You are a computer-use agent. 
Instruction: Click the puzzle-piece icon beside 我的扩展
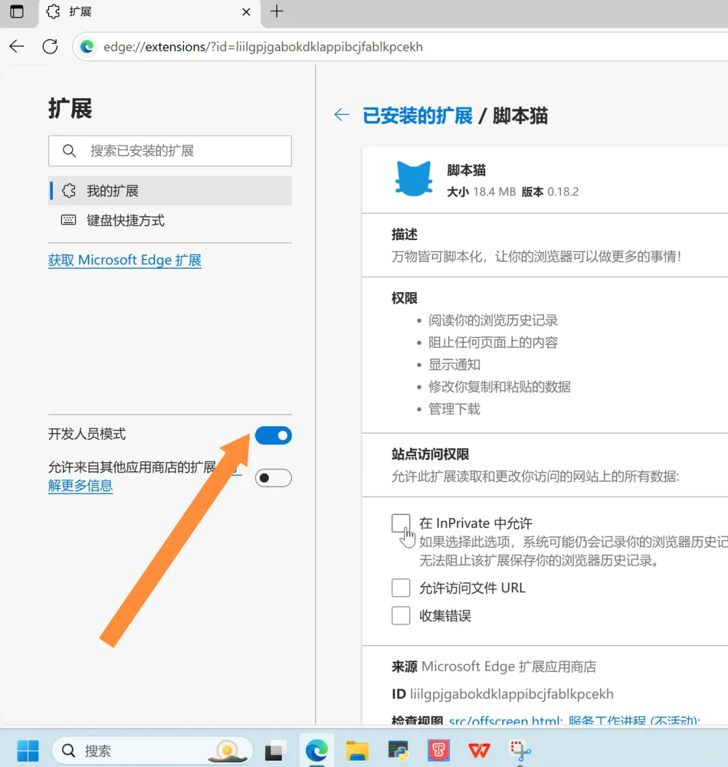[69, 190]
